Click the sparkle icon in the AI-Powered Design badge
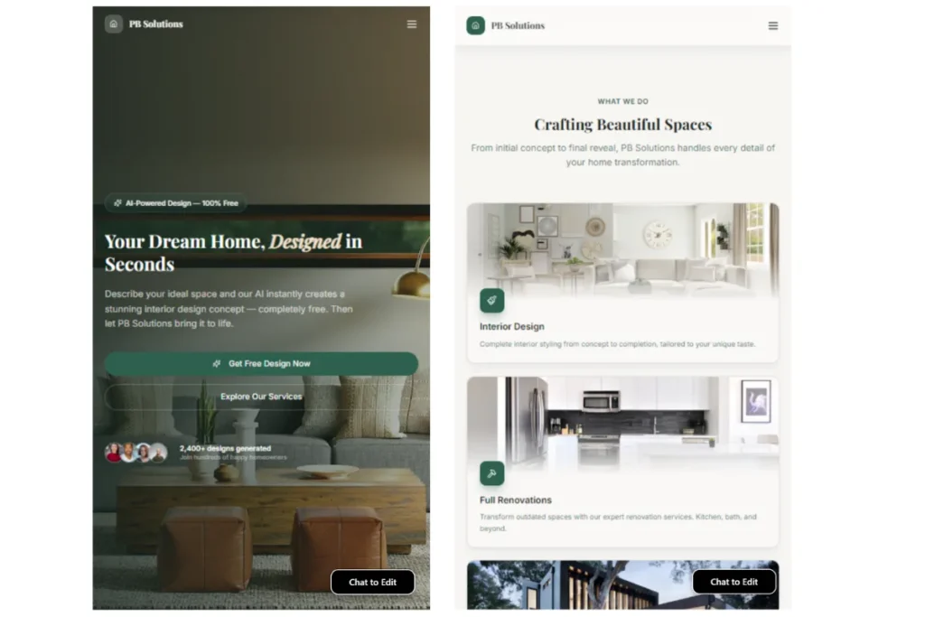Image resolution: width=925 pixels, height=617 pixels. click(x=117, y=202)
